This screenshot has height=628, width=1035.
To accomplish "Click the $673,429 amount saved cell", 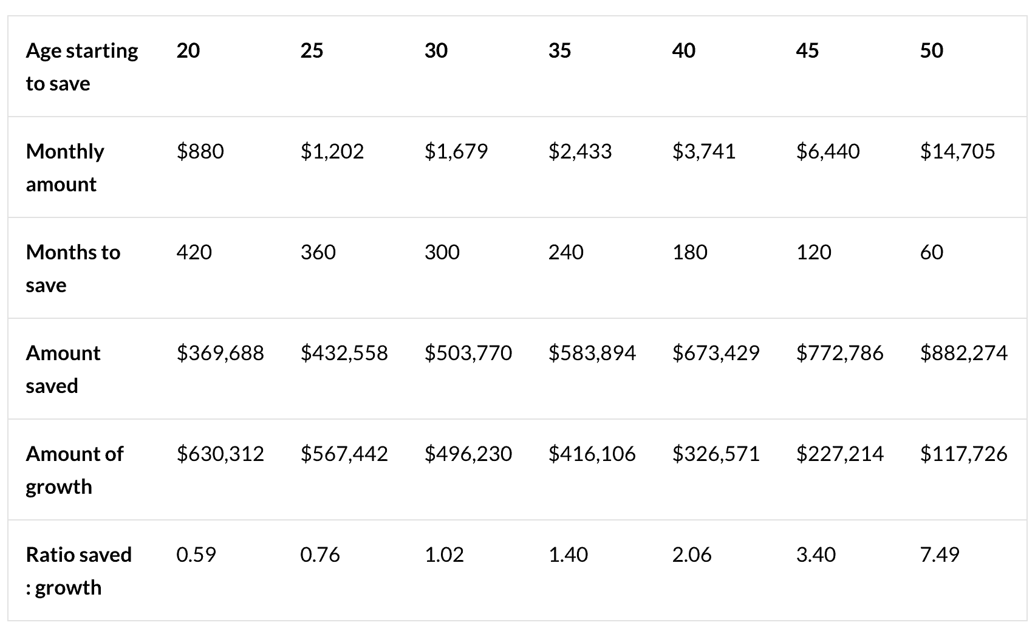I will 716,353.
